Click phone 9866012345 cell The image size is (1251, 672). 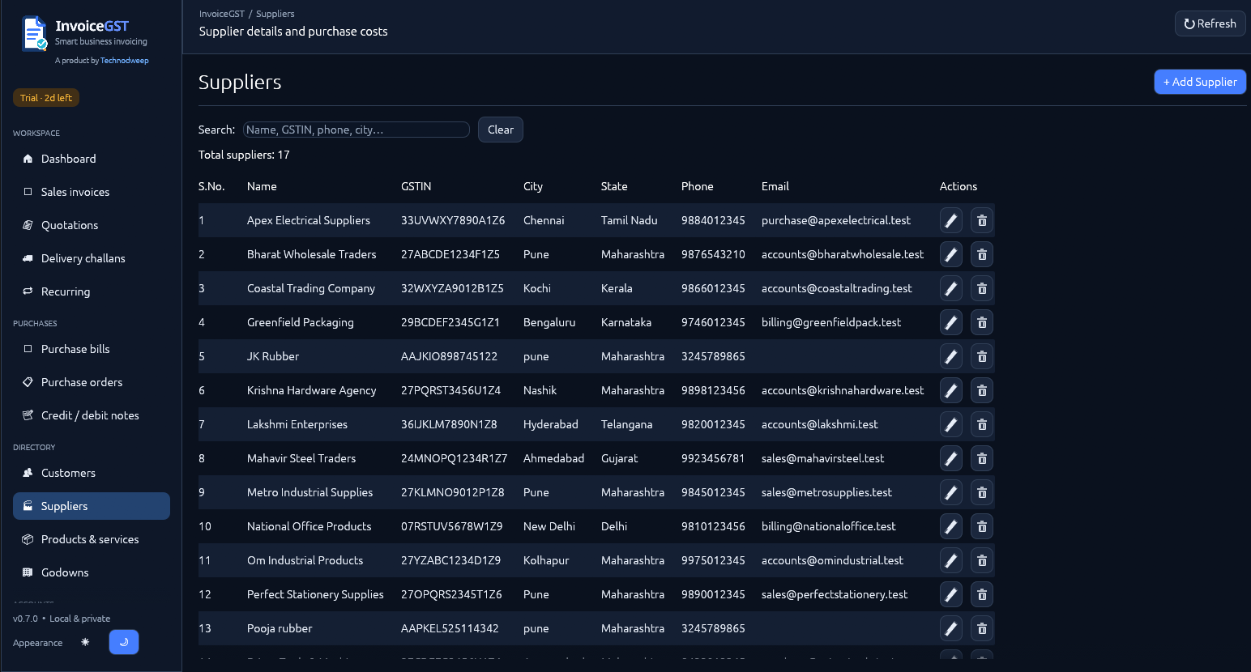713,288
